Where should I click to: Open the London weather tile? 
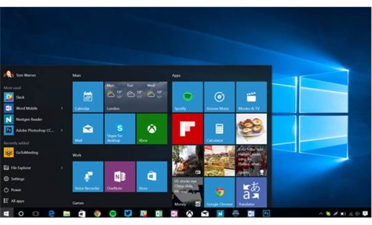(x=136, y=97)
